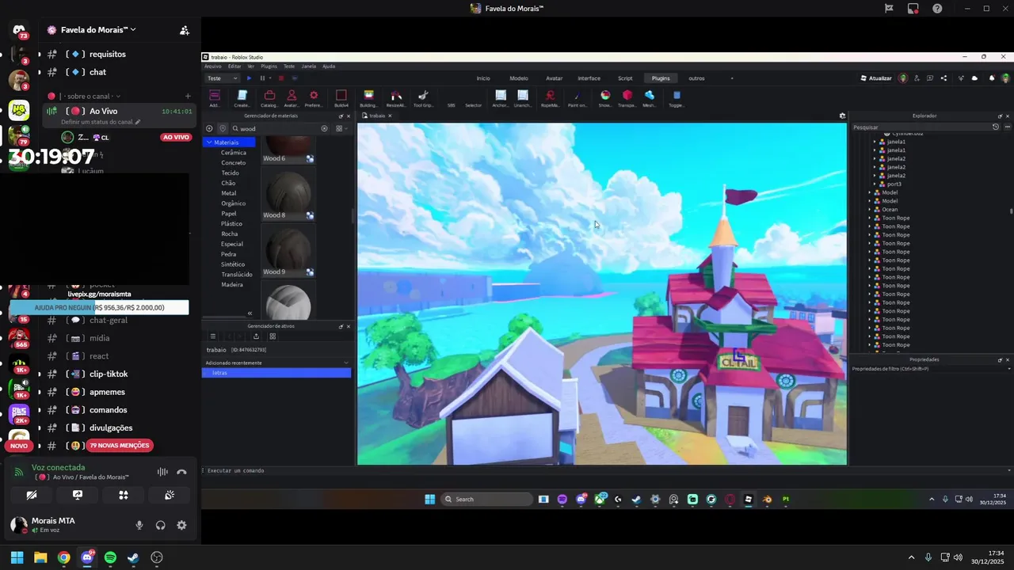Open the Preferences gear plugin

pos(314,98)
